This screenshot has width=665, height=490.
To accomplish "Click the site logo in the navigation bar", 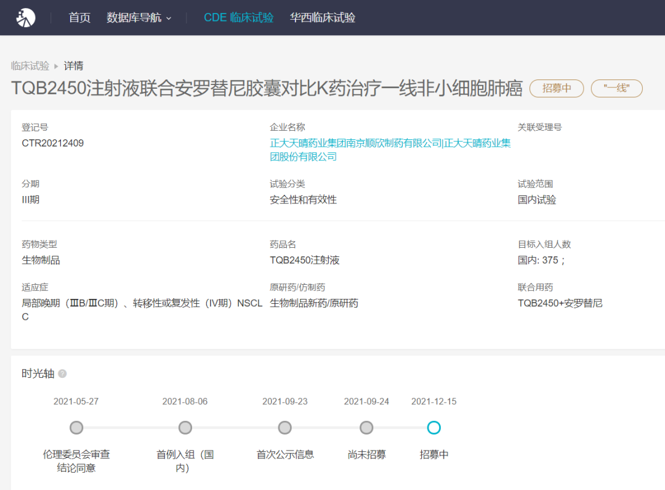I will (x=25, y=17).
